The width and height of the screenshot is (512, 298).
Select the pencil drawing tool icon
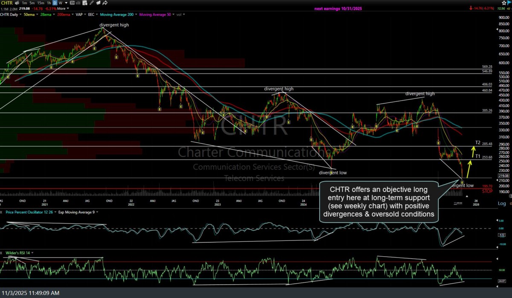pyautogui.click(x=92, y=3)
